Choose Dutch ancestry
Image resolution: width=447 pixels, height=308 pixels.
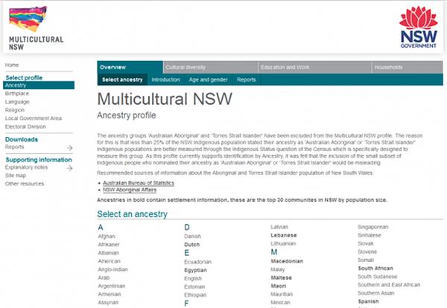(x=192, y=245)
